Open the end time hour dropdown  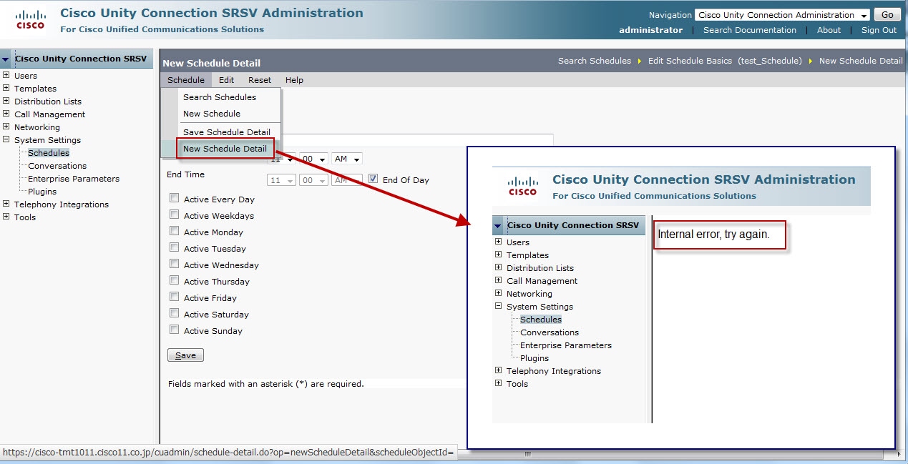point(281,180)
